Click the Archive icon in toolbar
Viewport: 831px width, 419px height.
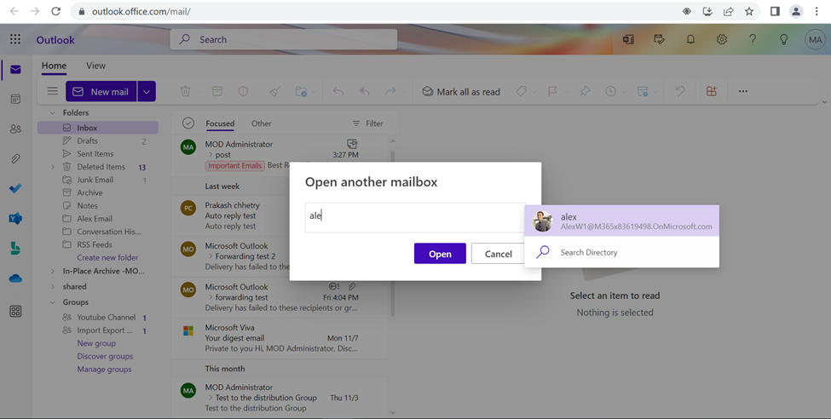tap(217, 92)
